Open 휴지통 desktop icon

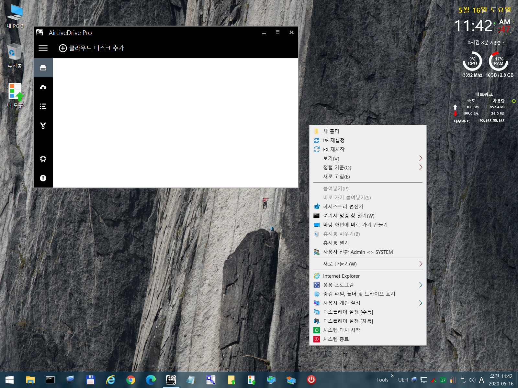(15, 56)
